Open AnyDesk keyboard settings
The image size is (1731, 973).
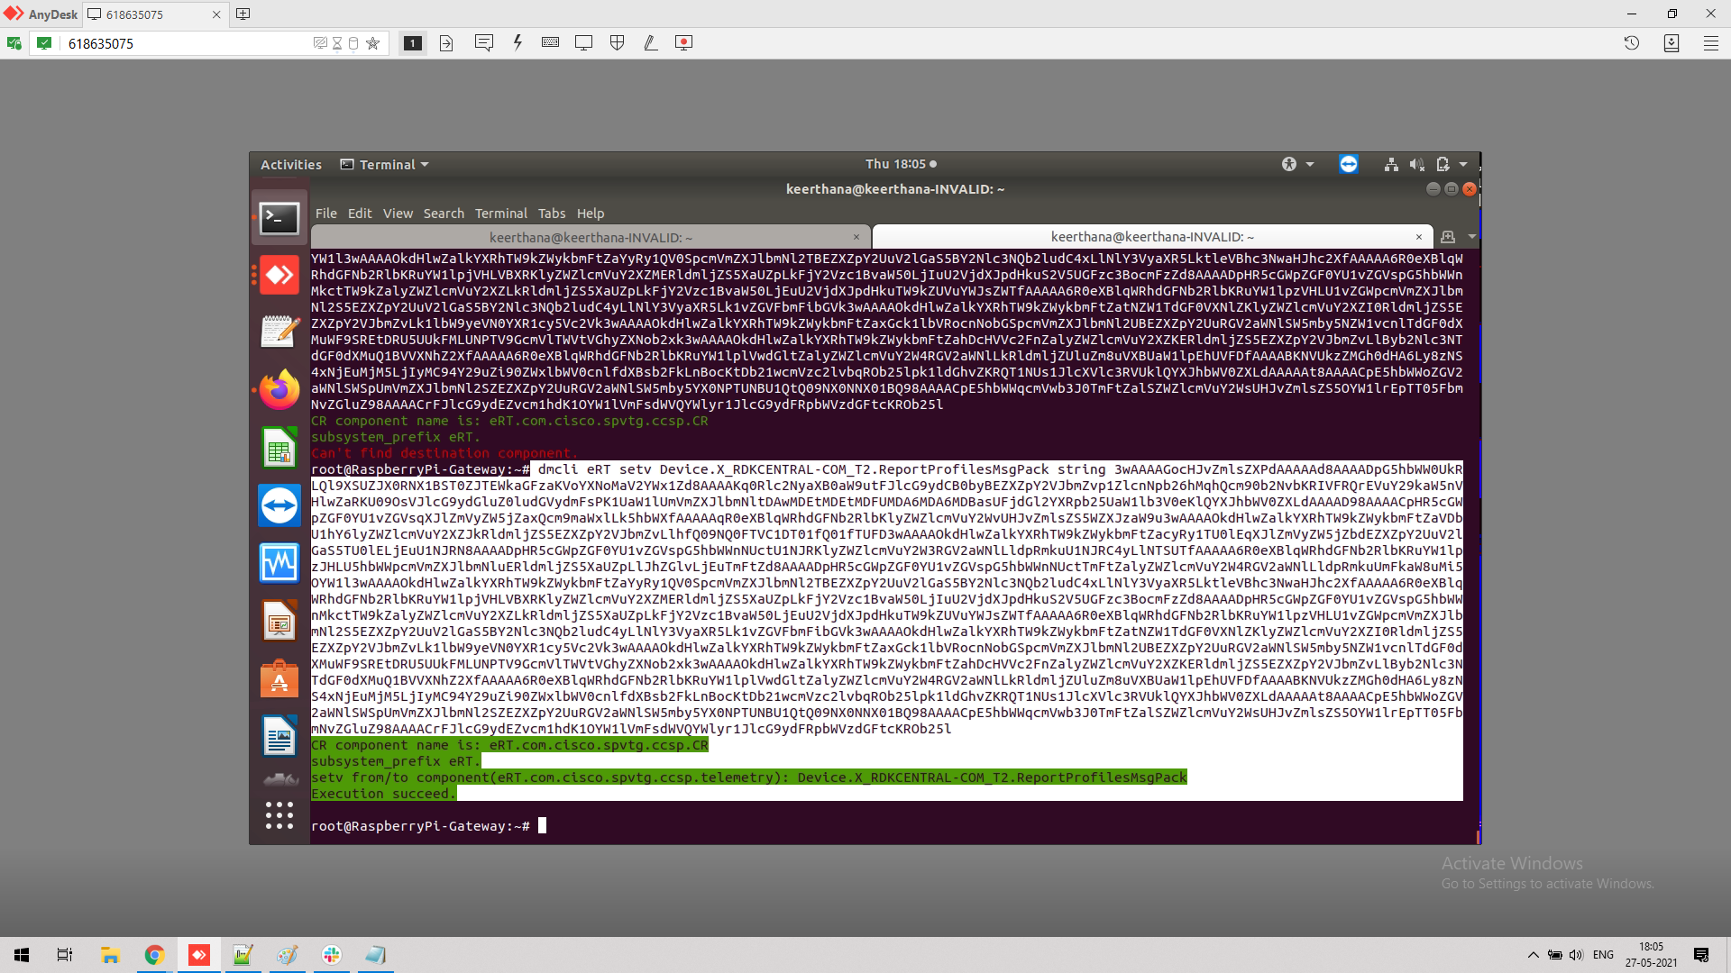(x=550, y=43)
